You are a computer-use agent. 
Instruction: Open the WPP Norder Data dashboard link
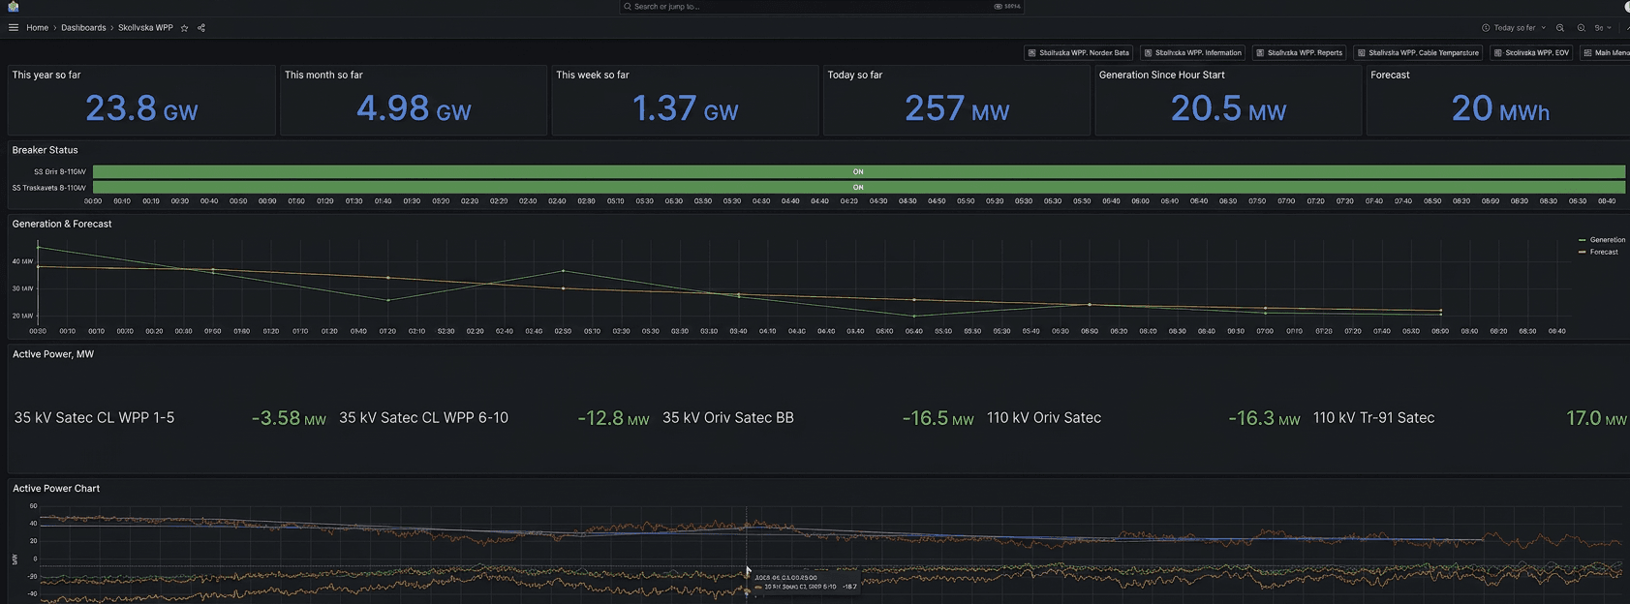1079,53
